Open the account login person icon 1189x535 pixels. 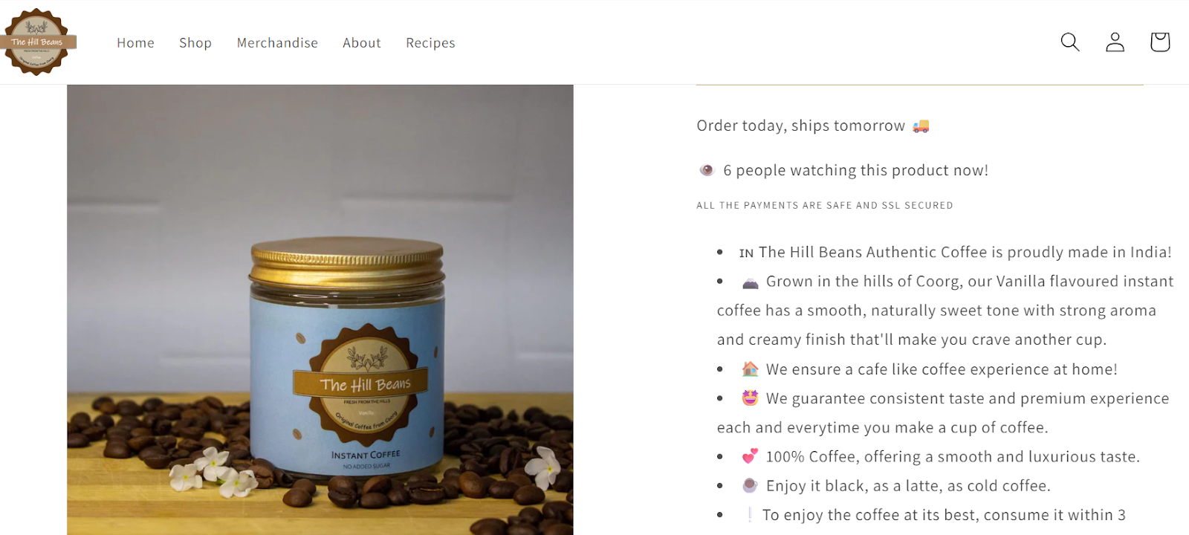(1114, 42)
